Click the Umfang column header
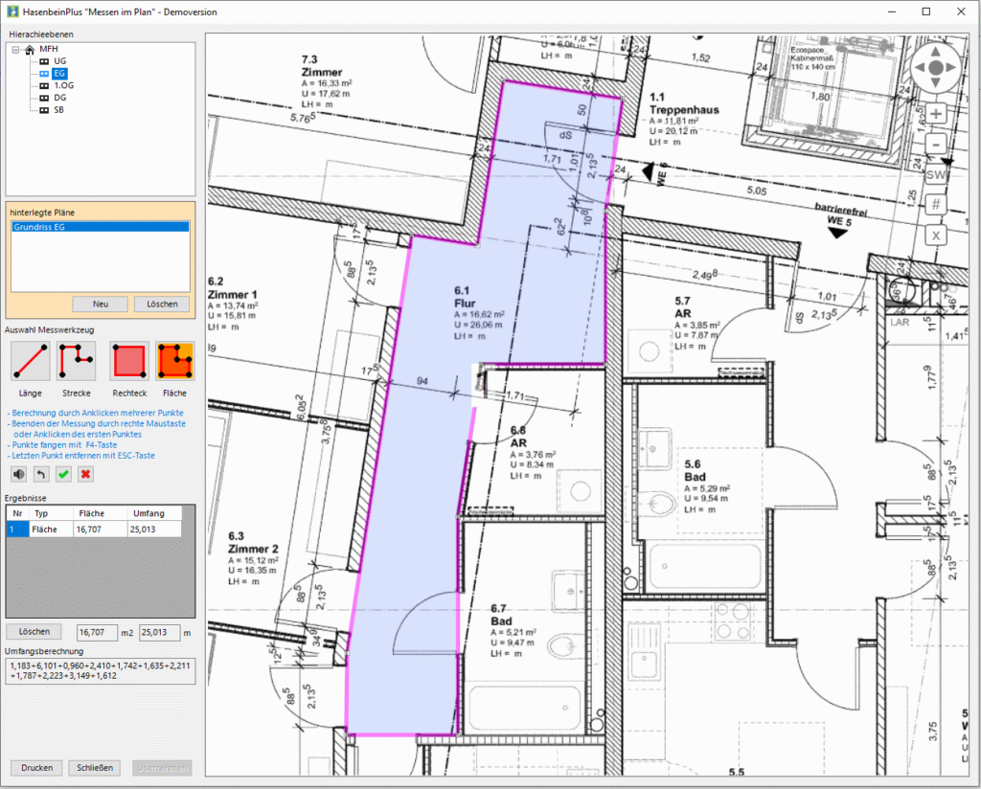 pyautogui.click(x=154, y=513)
